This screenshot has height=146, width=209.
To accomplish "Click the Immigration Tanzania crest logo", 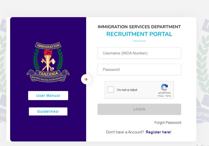I will (48, 62).
